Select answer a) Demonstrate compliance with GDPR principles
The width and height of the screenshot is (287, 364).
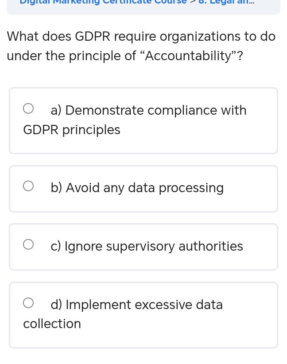143,120
